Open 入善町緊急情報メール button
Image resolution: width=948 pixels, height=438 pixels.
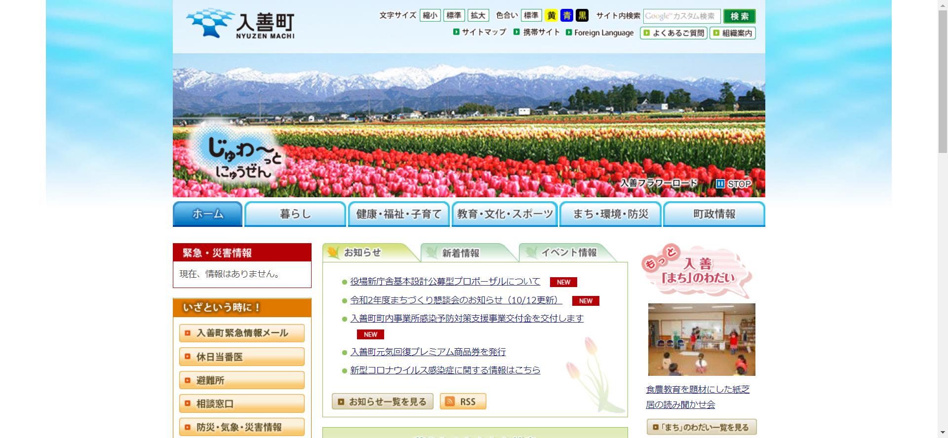click(241, 333)
